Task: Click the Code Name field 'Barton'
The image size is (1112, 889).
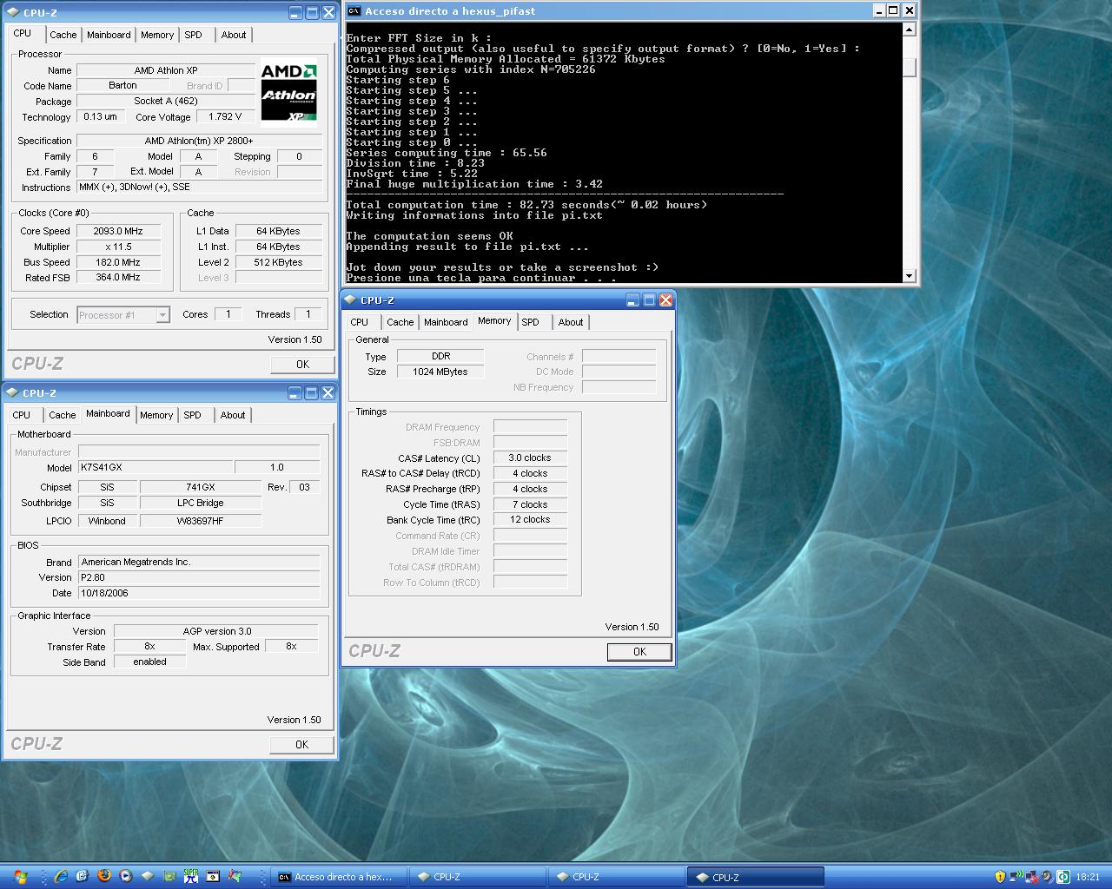Action: pyautogui.click(x=122, y=86)
